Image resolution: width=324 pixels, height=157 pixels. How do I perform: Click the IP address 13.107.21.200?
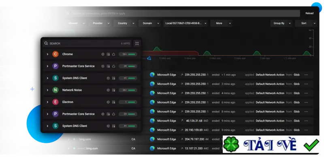coord(194,148)
